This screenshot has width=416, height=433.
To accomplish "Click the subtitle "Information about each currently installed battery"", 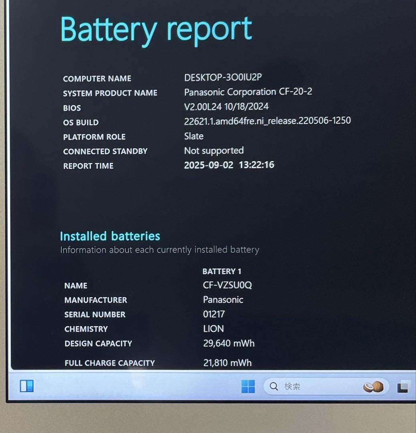I will tap(160, 250).
